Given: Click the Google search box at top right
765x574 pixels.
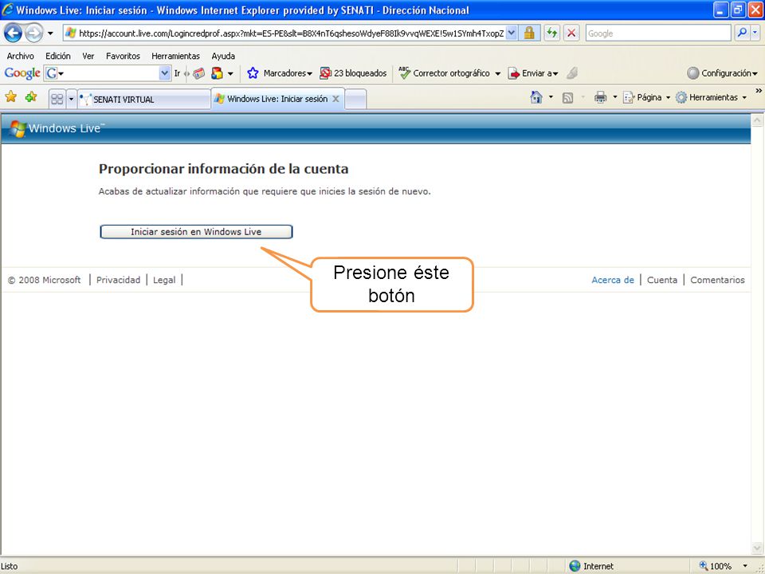Looking at the screenshot, I should coord(658,33).
